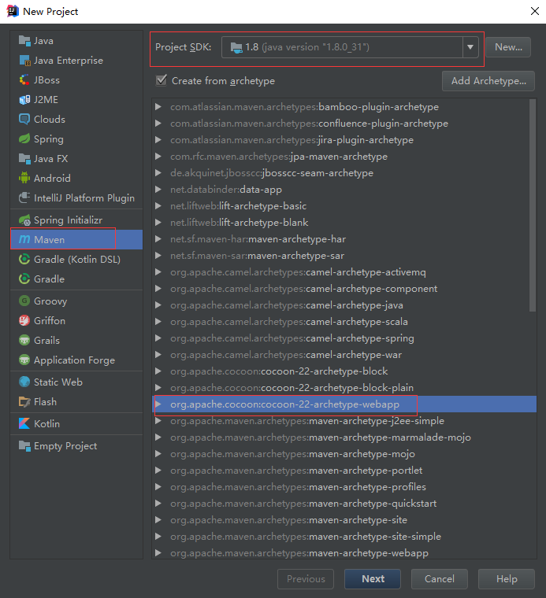Select the Clouds project icon
The width and height of the screenshot is (546, 598).
(x=24, y=120)
